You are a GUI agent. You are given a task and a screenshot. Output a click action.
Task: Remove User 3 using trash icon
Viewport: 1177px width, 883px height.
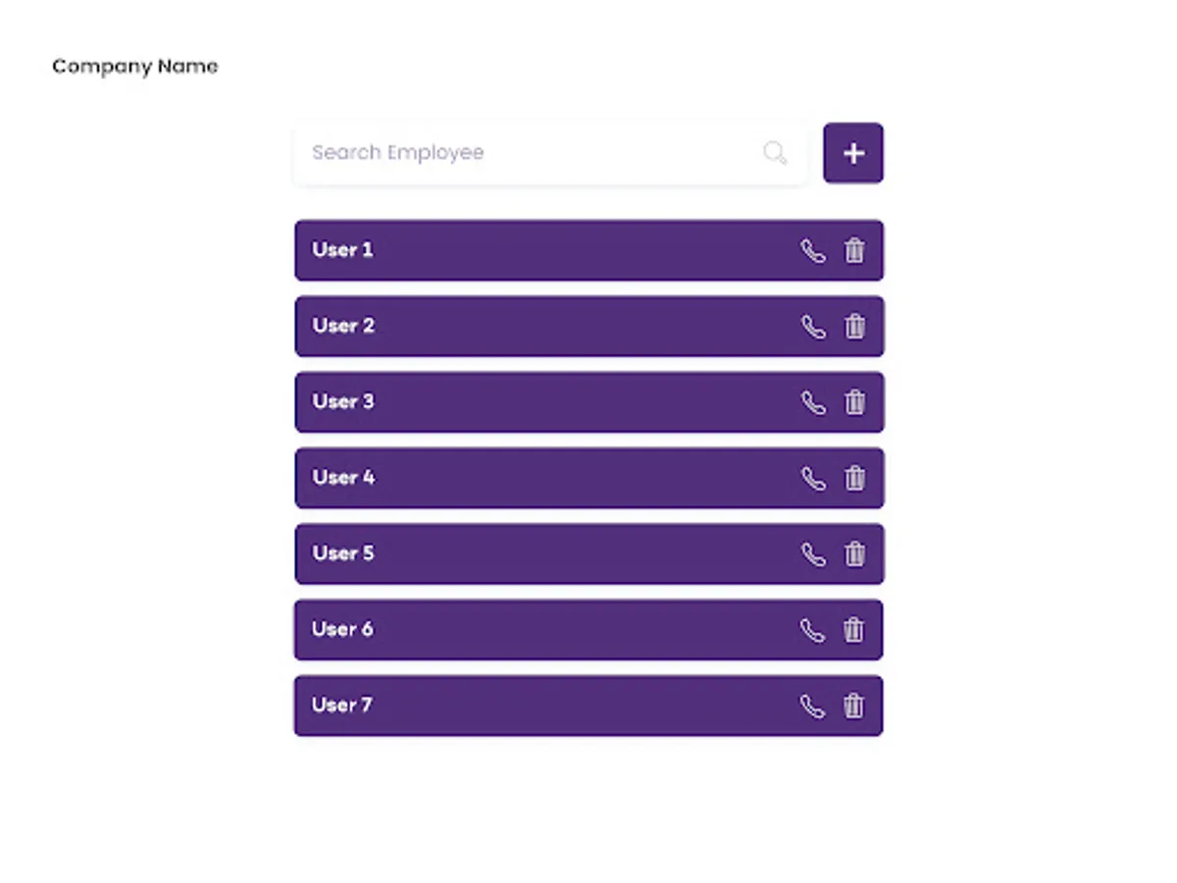(854, 402)
